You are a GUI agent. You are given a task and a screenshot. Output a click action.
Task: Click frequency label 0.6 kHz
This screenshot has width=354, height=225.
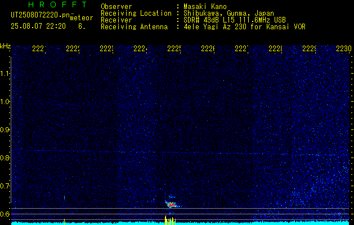point(5,214)
